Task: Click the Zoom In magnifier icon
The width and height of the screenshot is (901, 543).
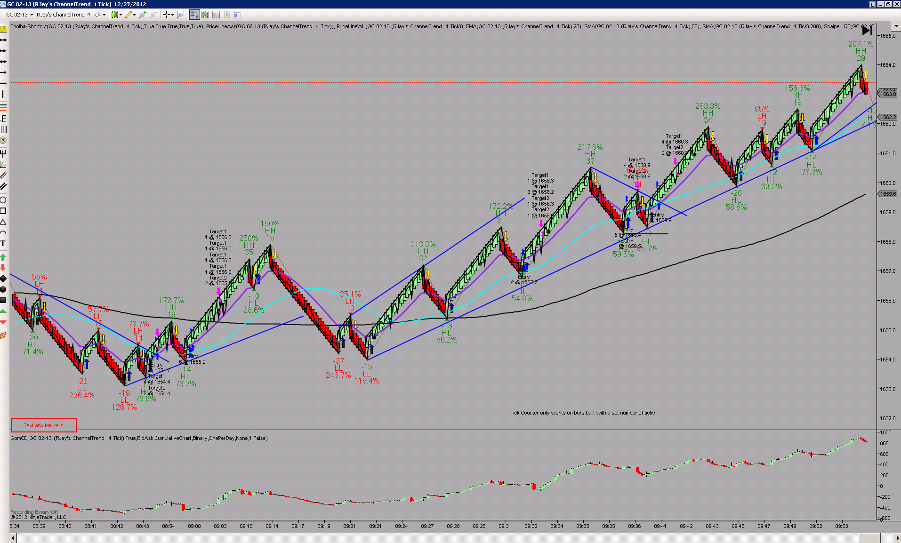Action: 143,15
